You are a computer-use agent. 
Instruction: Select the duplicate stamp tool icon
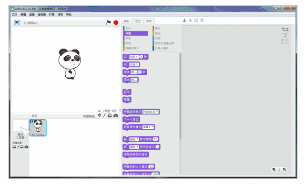click(x=184, y=20)
